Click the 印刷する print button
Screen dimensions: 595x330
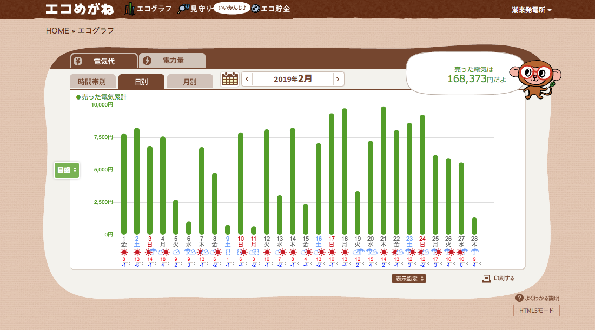[x=499, y=279]
